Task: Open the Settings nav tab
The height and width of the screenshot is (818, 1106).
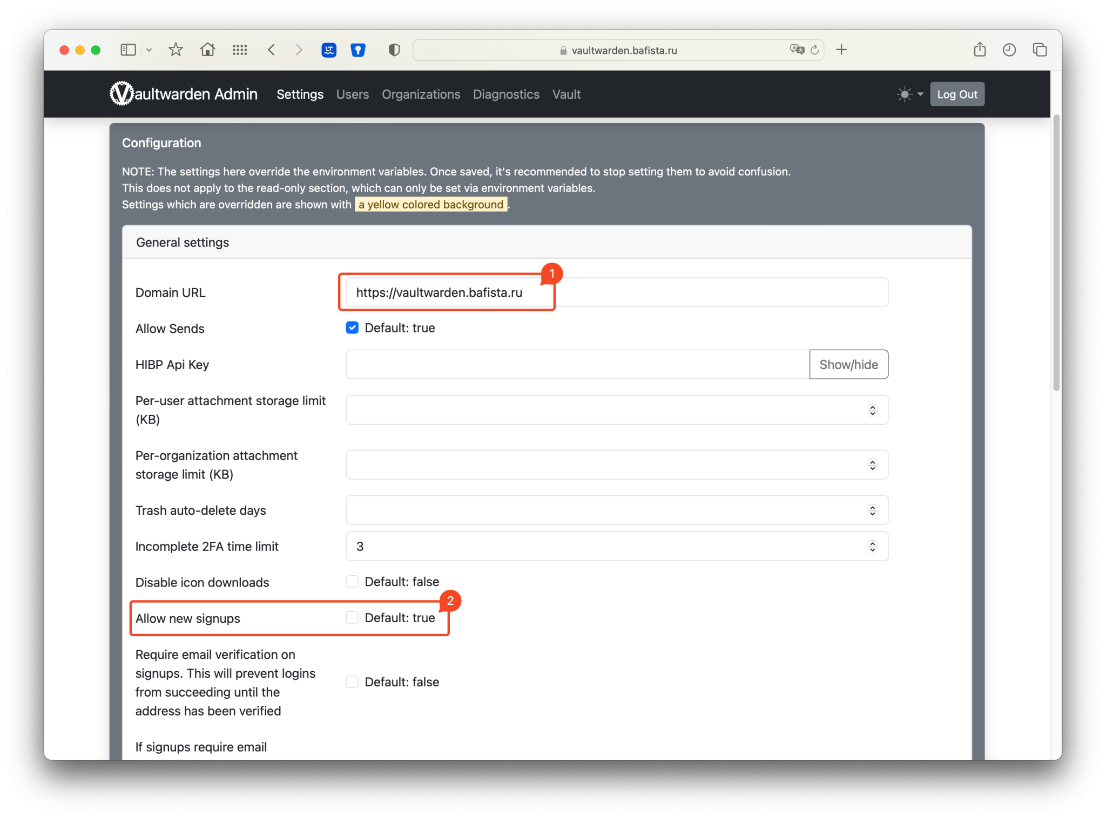Action: [300, 94]
